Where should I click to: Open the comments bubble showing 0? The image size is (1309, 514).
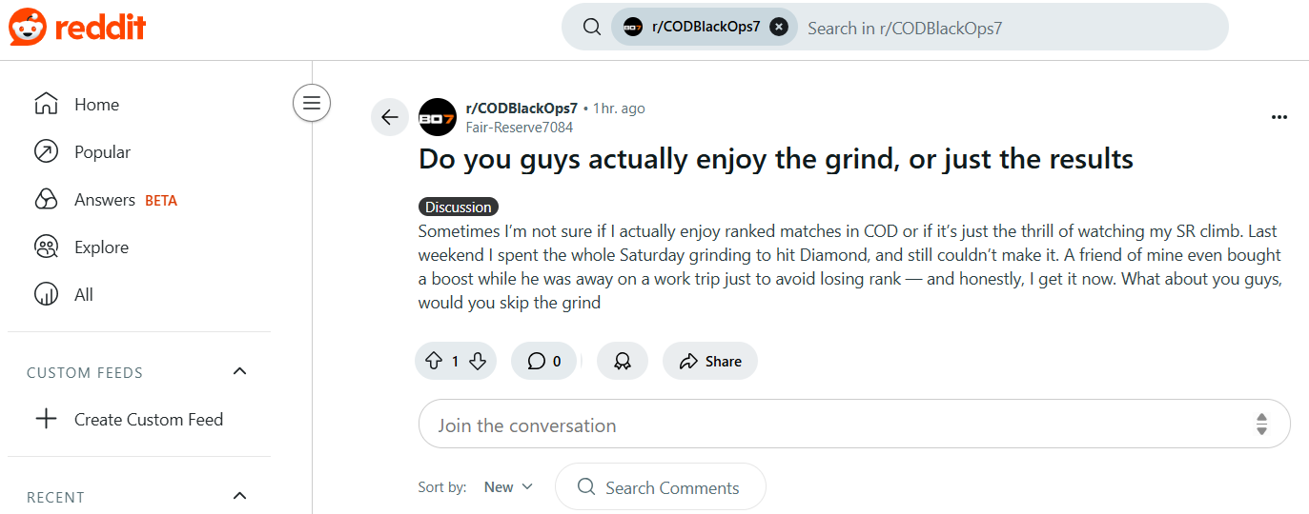click(x=543, y=362)
